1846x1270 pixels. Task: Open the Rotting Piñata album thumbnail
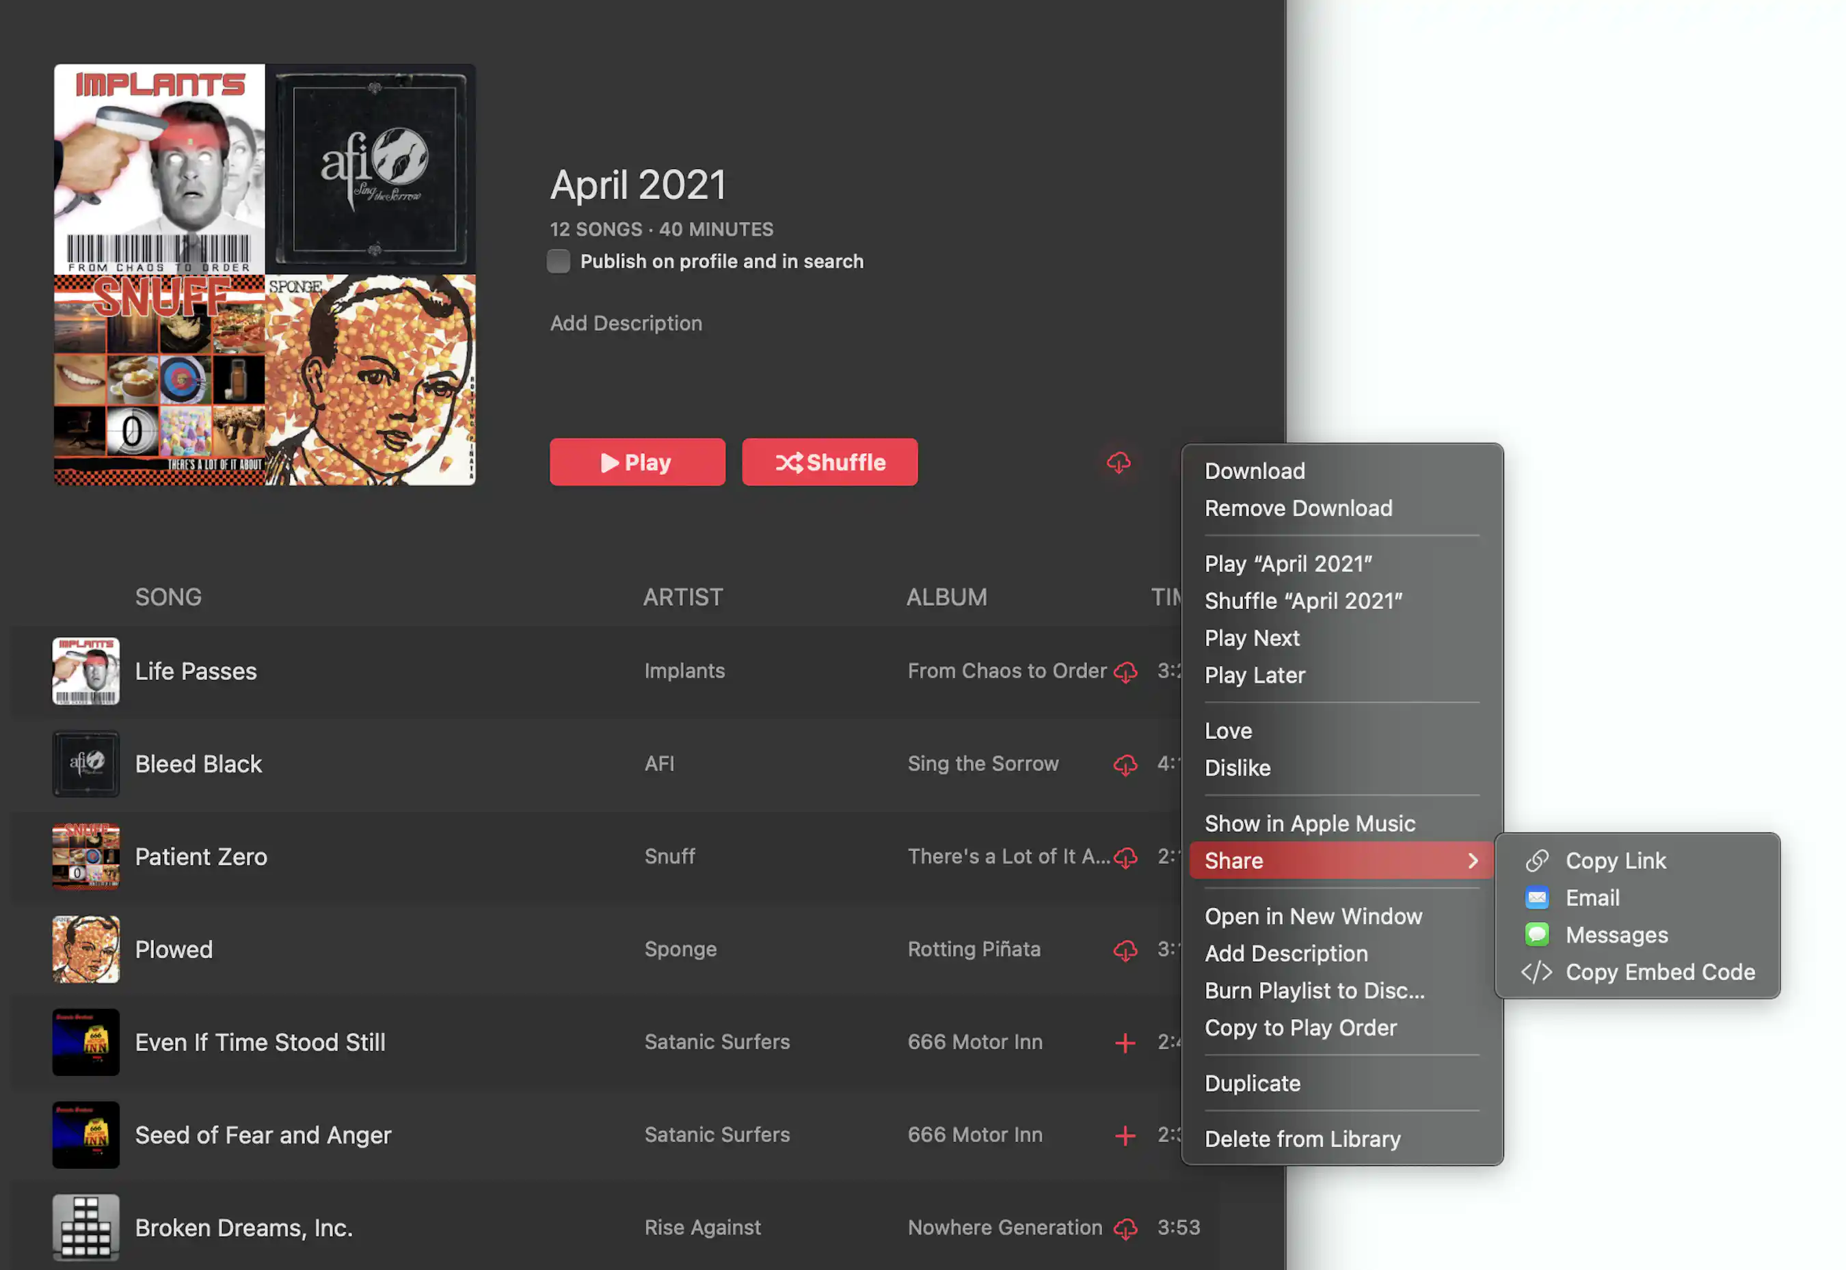point(85,949)
